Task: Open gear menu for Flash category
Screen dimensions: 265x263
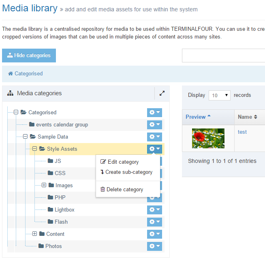Action: coord(154,222)
